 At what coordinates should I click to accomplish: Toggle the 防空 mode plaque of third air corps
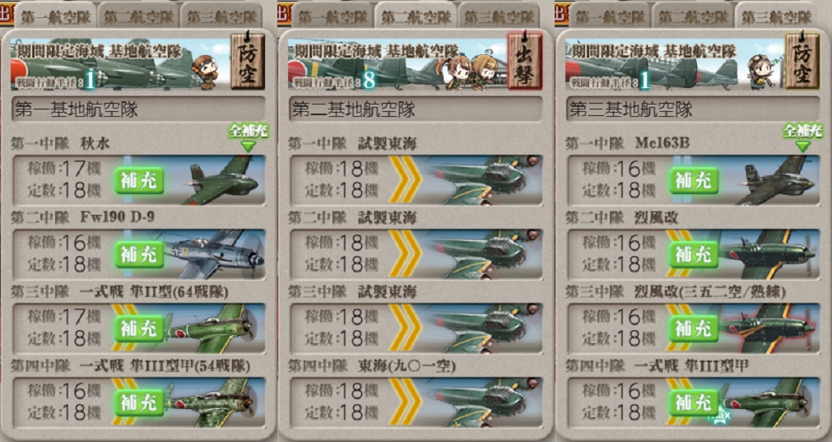pos(802,61)
